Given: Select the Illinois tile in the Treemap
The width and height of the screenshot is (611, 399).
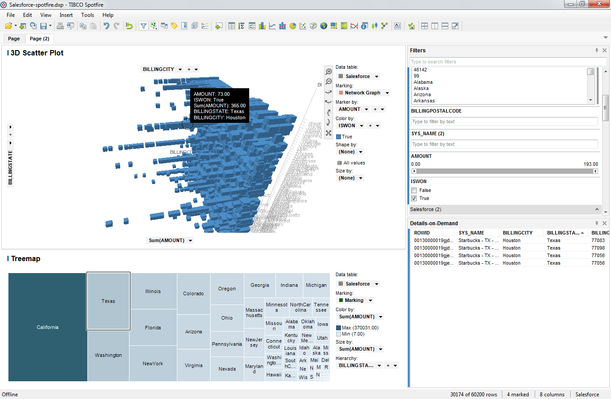Looking at the screenshot, I should [x=153, y=291].
